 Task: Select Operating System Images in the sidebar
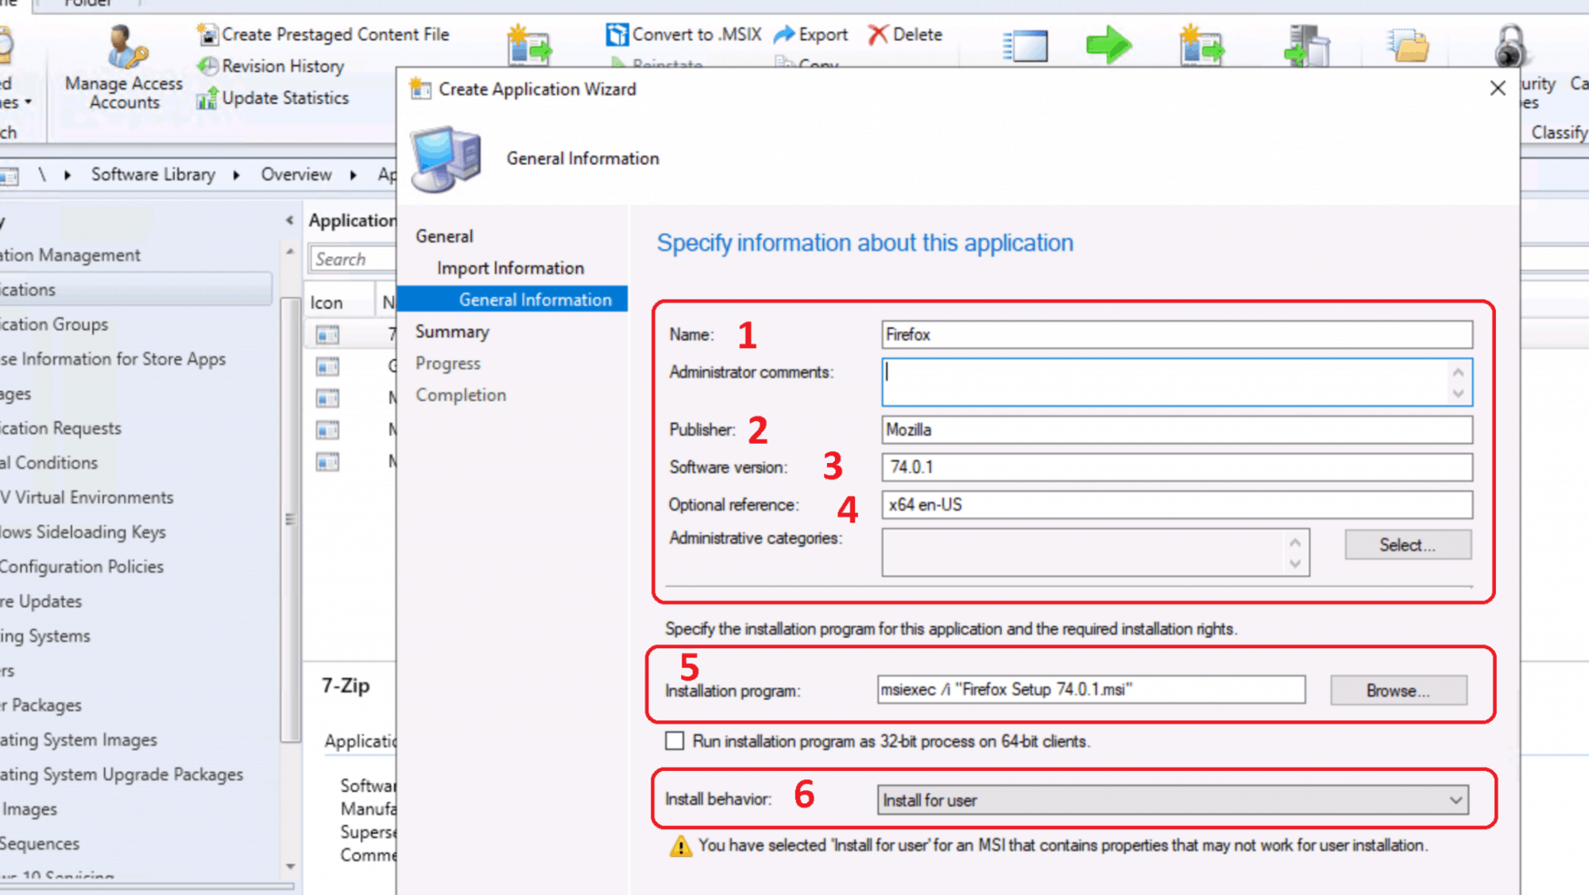79,739
